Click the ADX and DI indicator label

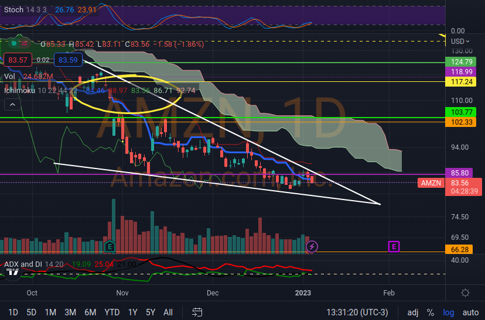point(23,264)
